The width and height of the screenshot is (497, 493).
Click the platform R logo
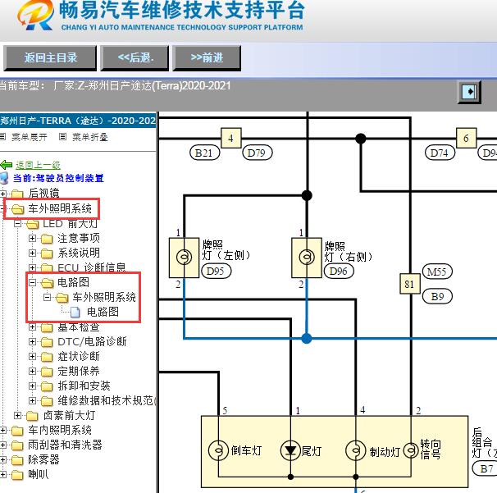point(35,16)
